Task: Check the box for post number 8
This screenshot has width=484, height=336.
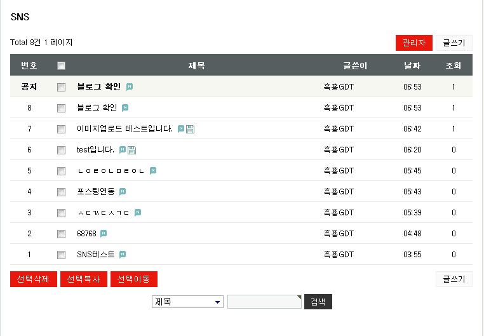Action: pos(62,108)
